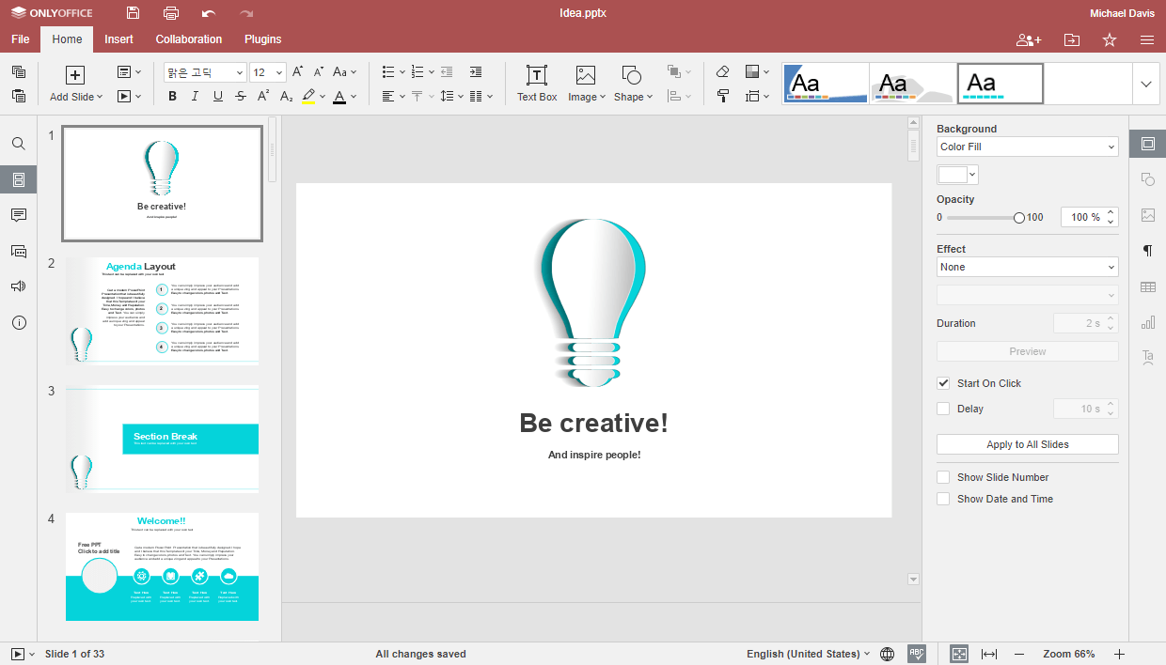Click Increment font size icon
1166x665 pixels.
(298, 72)
